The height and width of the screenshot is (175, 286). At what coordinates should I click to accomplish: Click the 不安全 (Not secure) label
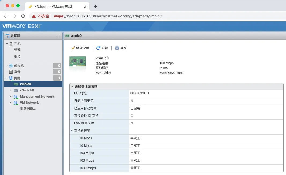click(x=43, y=16)
